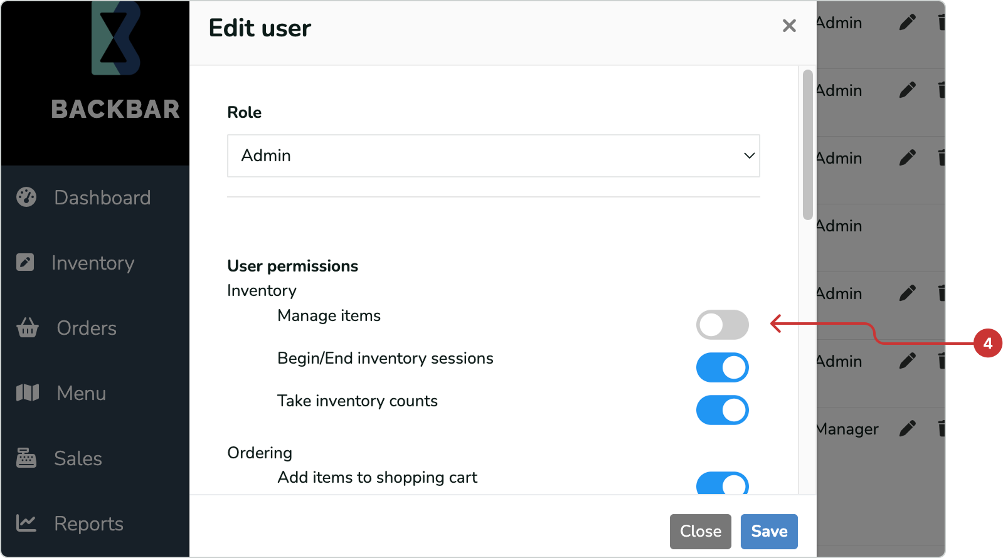Click pencil icon in fifth Admin row
The height and width of the screenshot is (558, 1003).
pyautogui.click(x=908, y=293)
